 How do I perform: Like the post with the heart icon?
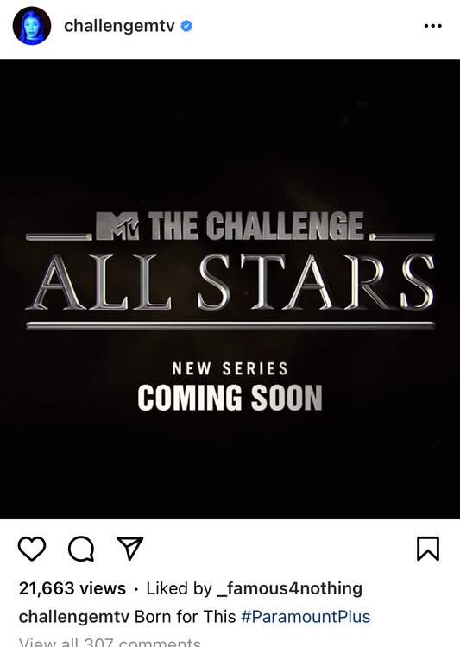[x=32, y=549]
